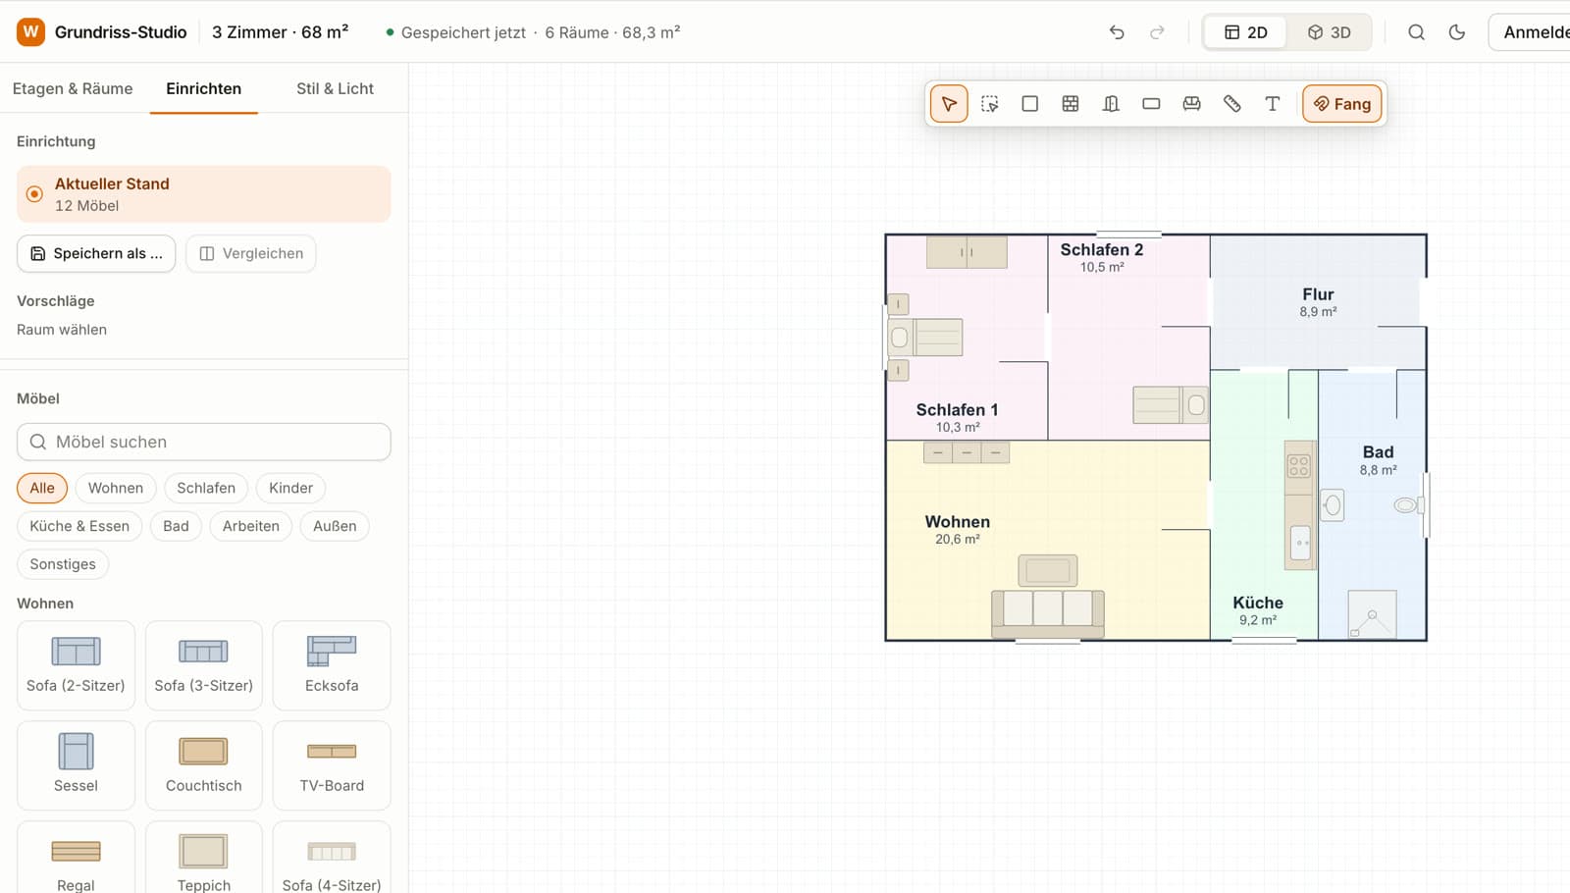Click the Bad room label
Viewport: 1570px width, 893px height.
point(1378,452)
